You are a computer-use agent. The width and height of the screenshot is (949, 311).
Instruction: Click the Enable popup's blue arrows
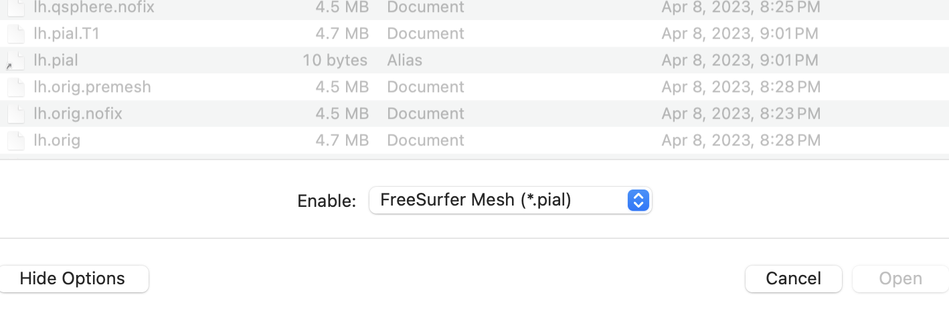(x=638, y=200)
